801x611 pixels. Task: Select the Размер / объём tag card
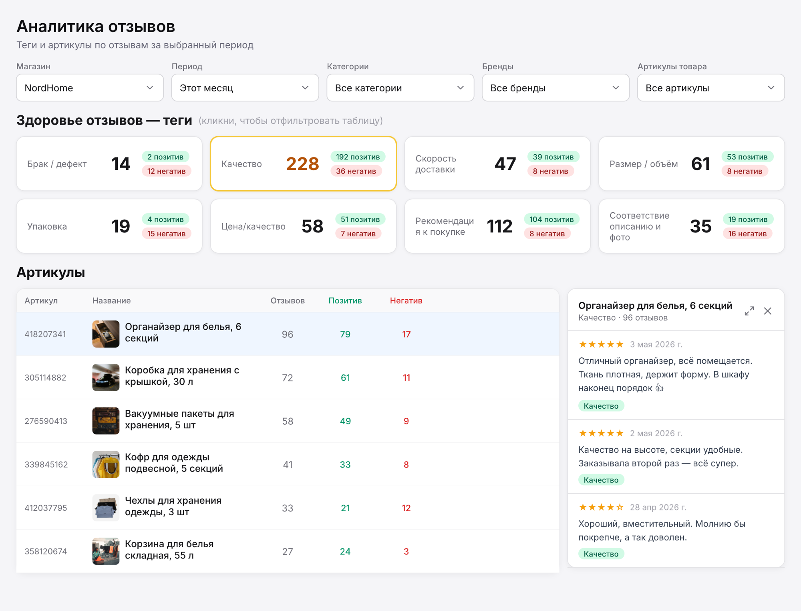691,163
